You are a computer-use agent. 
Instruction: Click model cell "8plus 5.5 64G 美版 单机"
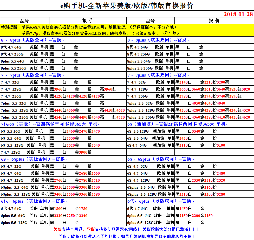[x=25, y=61]
